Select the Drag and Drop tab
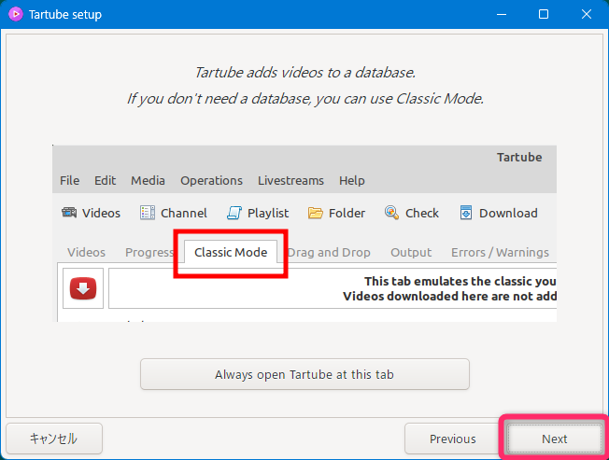 pos(329,252)
